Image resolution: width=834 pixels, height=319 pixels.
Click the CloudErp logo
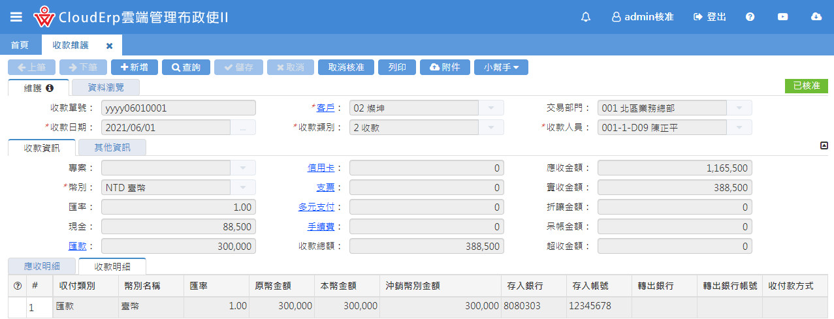44,17
